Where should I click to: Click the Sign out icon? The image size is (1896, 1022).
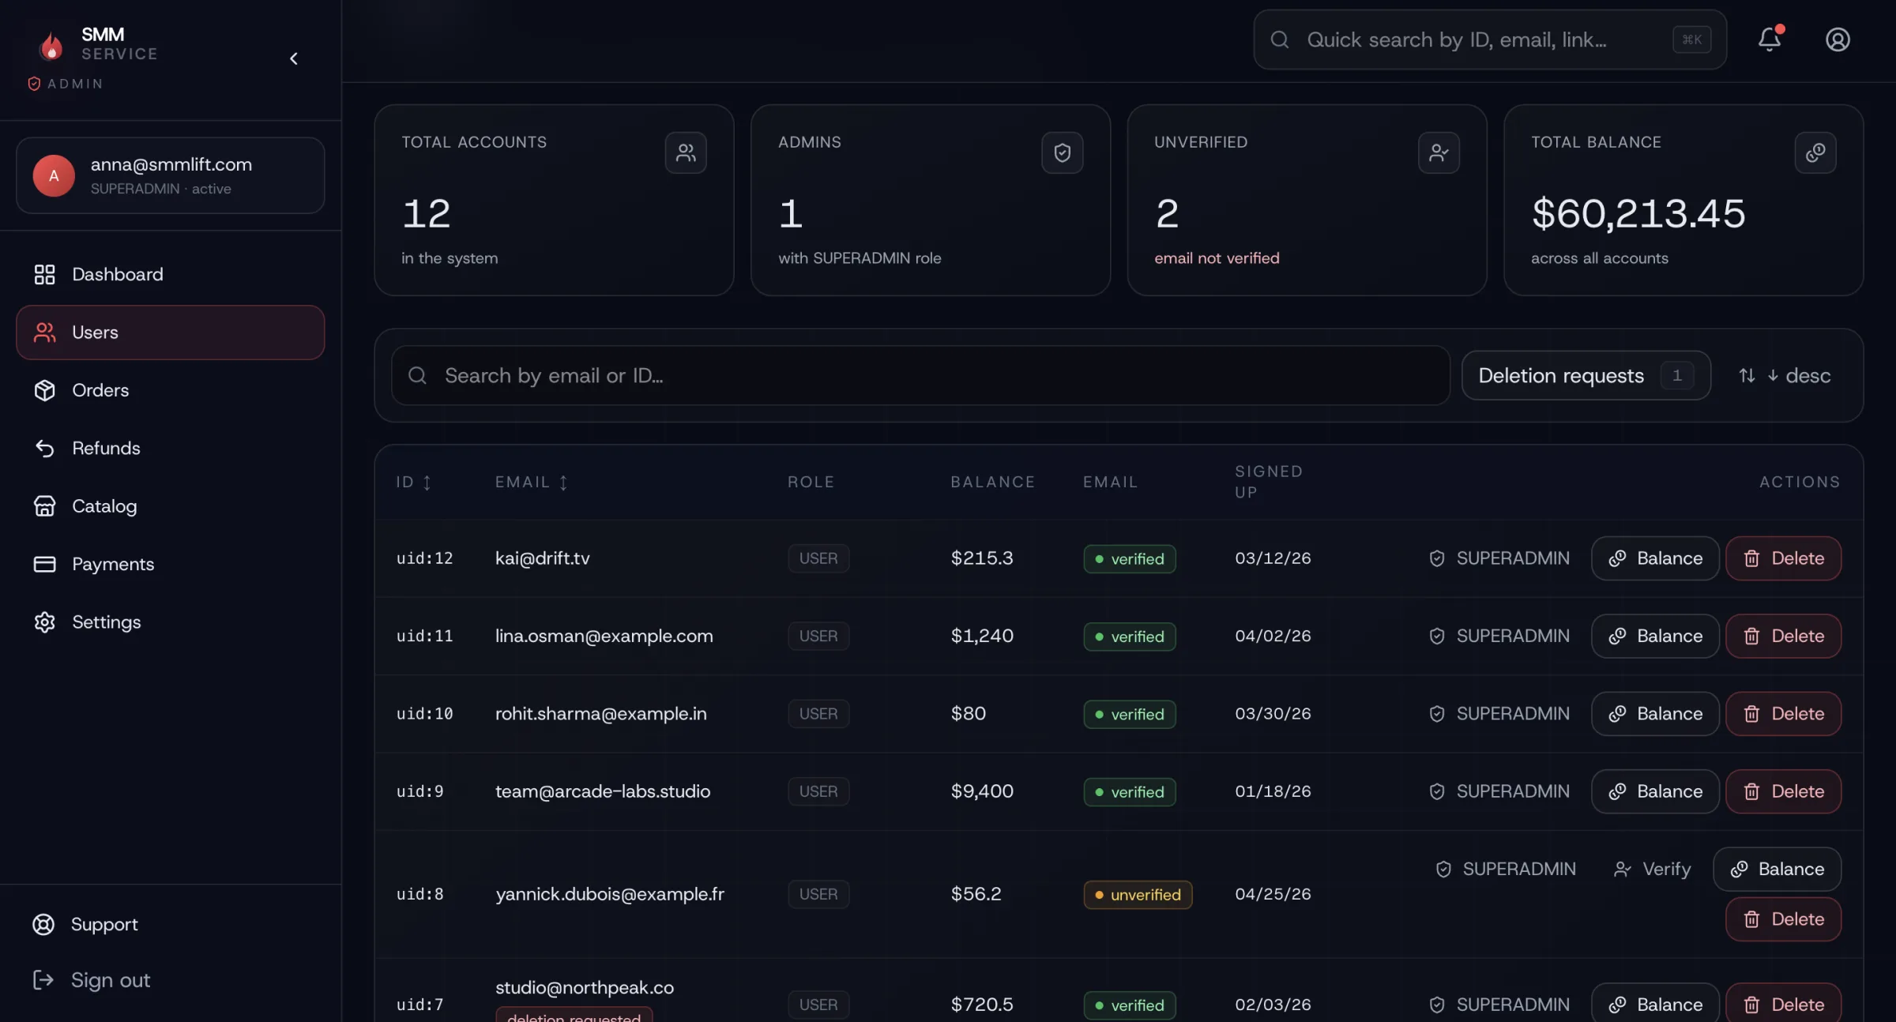43,980
